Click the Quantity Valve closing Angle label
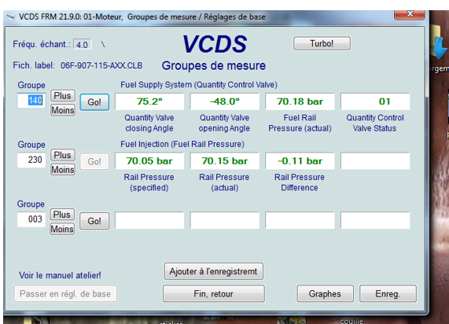The image size is (449, 324). coord(149,123)
